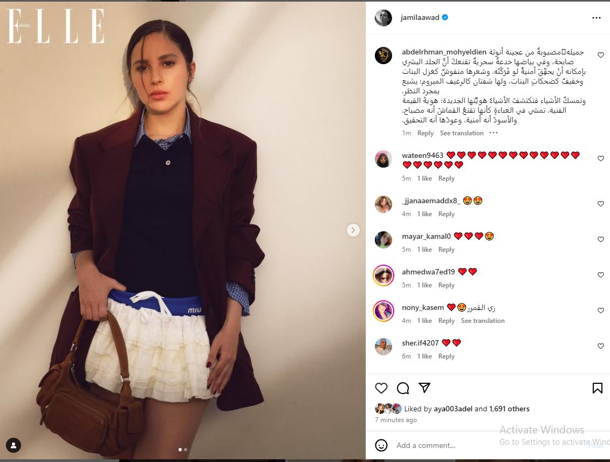Show tagged people icon on the photo
The image size is (610, 462).
(x=13, y=445)
